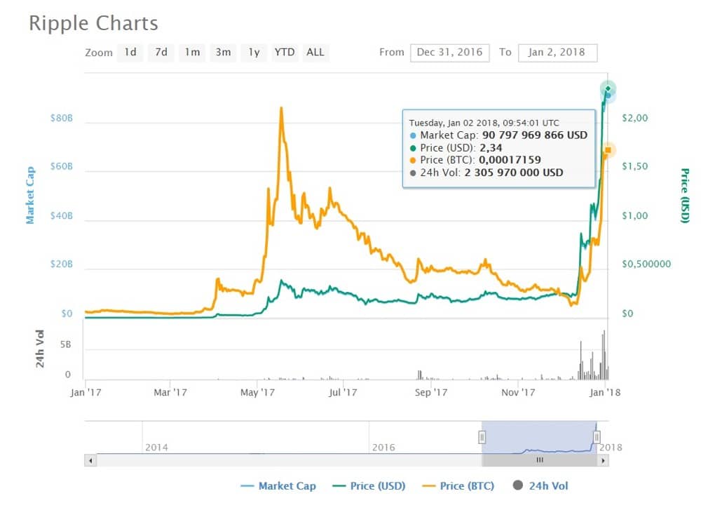The width and height of the screenshot is (701, 517).
Task: Click the 2016 navigator label
Action: tap(383, 448)
